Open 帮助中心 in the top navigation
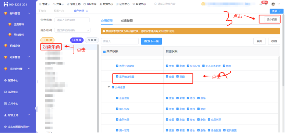The image size is (285, 133). [x=139, y=4]
